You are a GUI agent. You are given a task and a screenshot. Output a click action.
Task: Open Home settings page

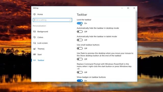click(x=40, y=14)
